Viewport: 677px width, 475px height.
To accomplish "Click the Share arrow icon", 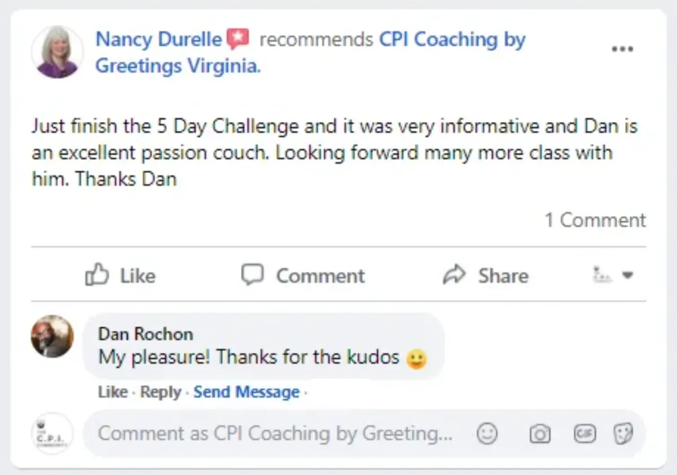I will 454,275.
